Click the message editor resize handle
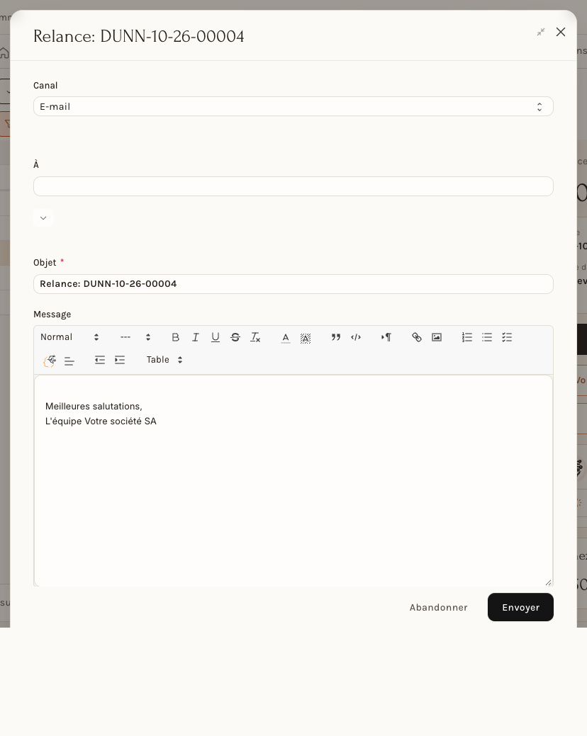This screenshot has width=587, height=736. (548, 582)
